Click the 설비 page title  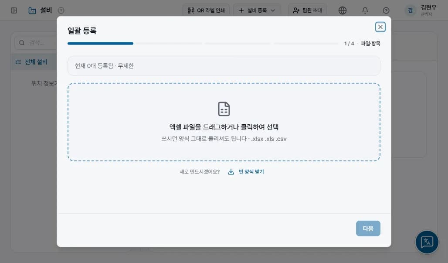point(46,10)
